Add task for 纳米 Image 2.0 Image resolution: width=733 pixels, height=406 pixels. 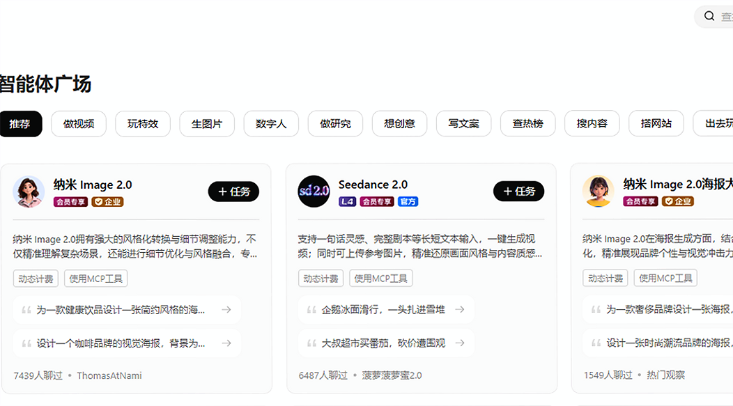click(x=233, y=192)
